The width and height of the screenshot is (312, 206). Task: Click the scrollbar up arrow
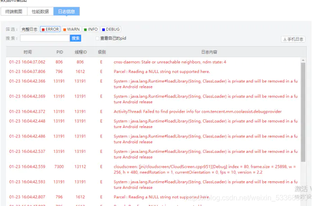[x=303, y=60]
